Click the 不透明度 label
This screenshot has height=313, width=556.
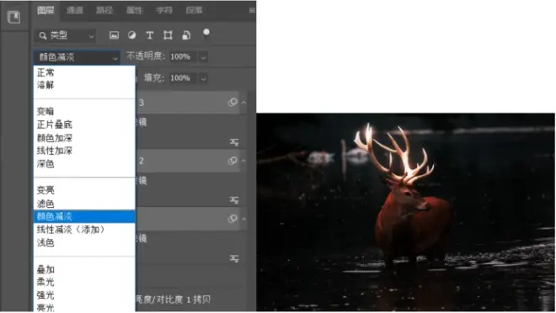tap(146, 56)
